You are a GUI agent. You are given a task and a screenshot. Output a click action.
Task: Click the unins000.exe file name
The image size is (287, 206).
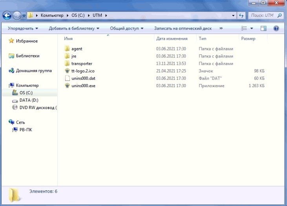click(x=83, y=86)
